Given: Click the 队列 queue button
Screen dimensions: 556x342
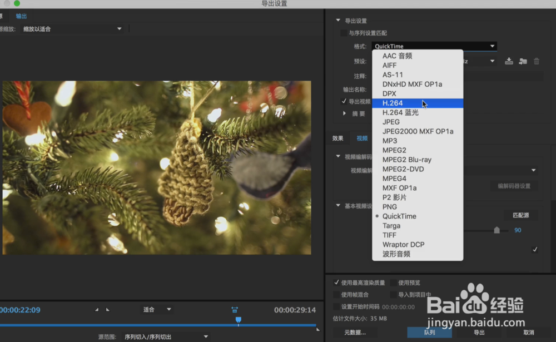Looking at the screenshot, I should (x=429, y=333).
